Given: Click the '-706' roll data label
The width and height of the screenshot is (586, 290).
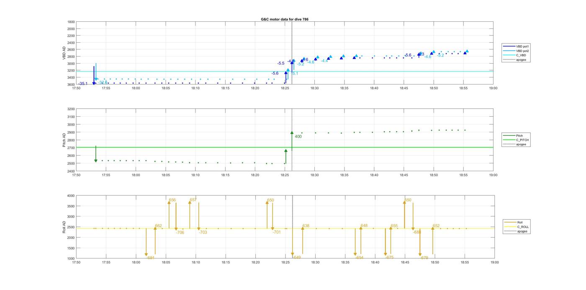Looking at the screenshot, I should 180,233.
